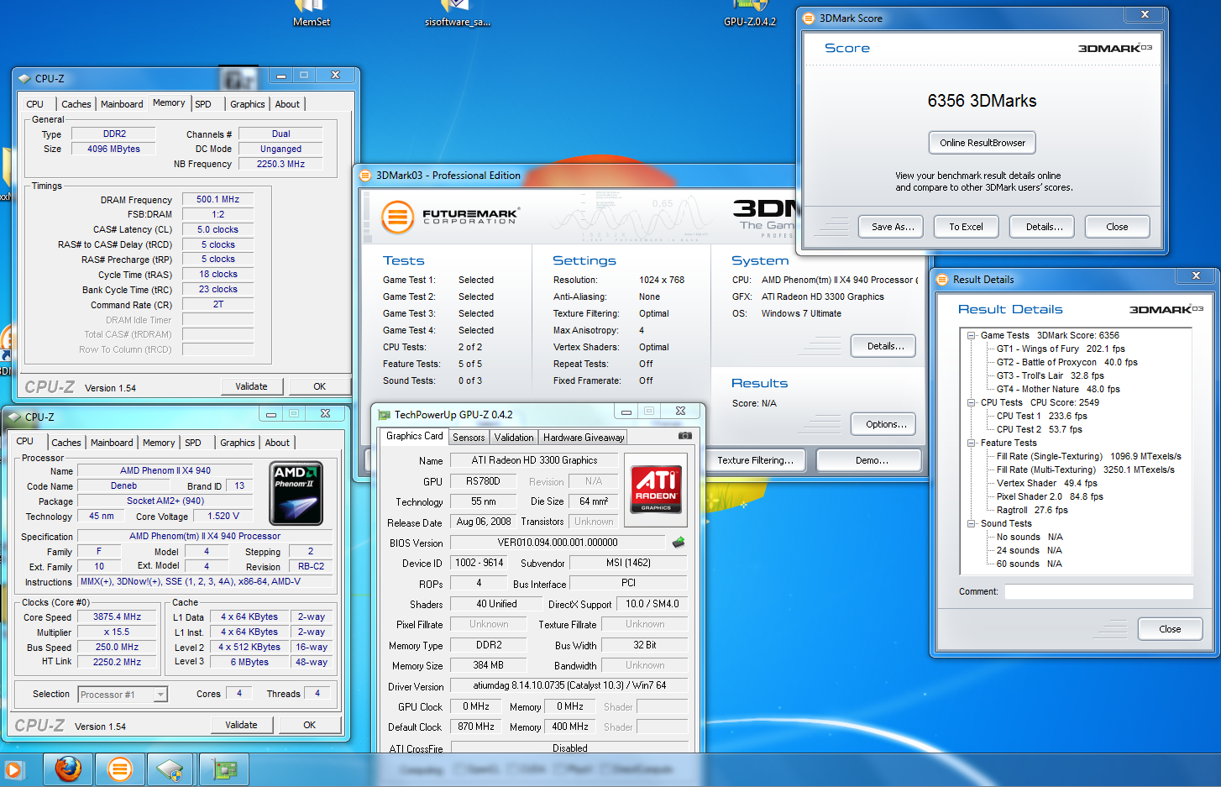Select Fill Rate (Multi-Texturing) row
The image size is (1221, 787).
(1085, 470)
